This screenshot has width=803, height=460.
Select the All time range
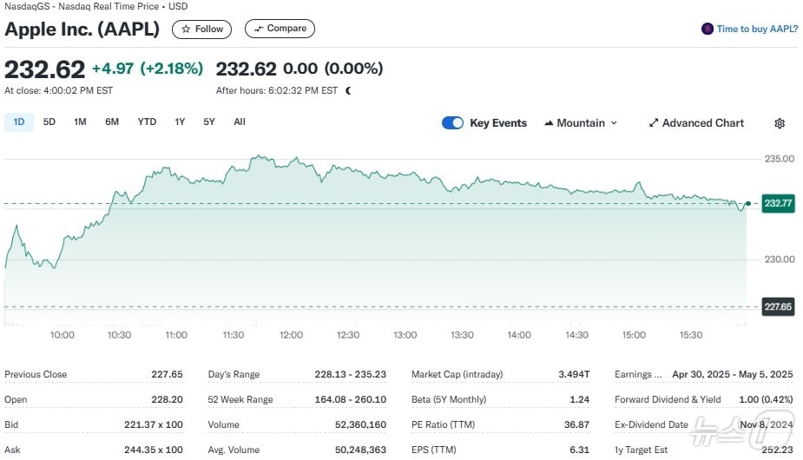[240, 122]
